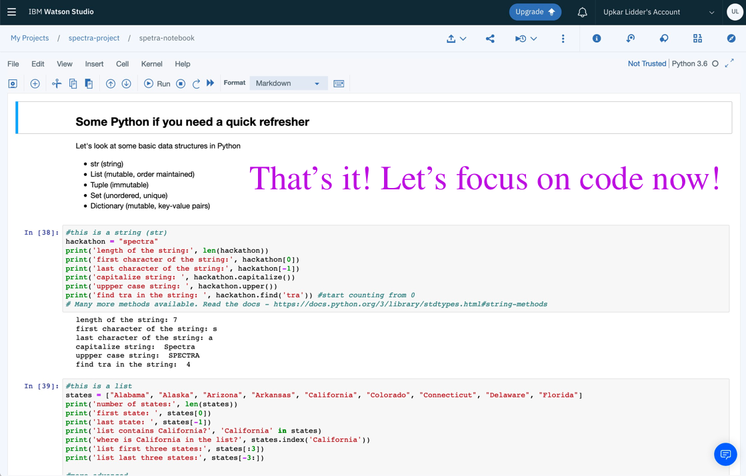Open the Edit menu
Viewport: 746px width, 476px height.
coord(38,64)
